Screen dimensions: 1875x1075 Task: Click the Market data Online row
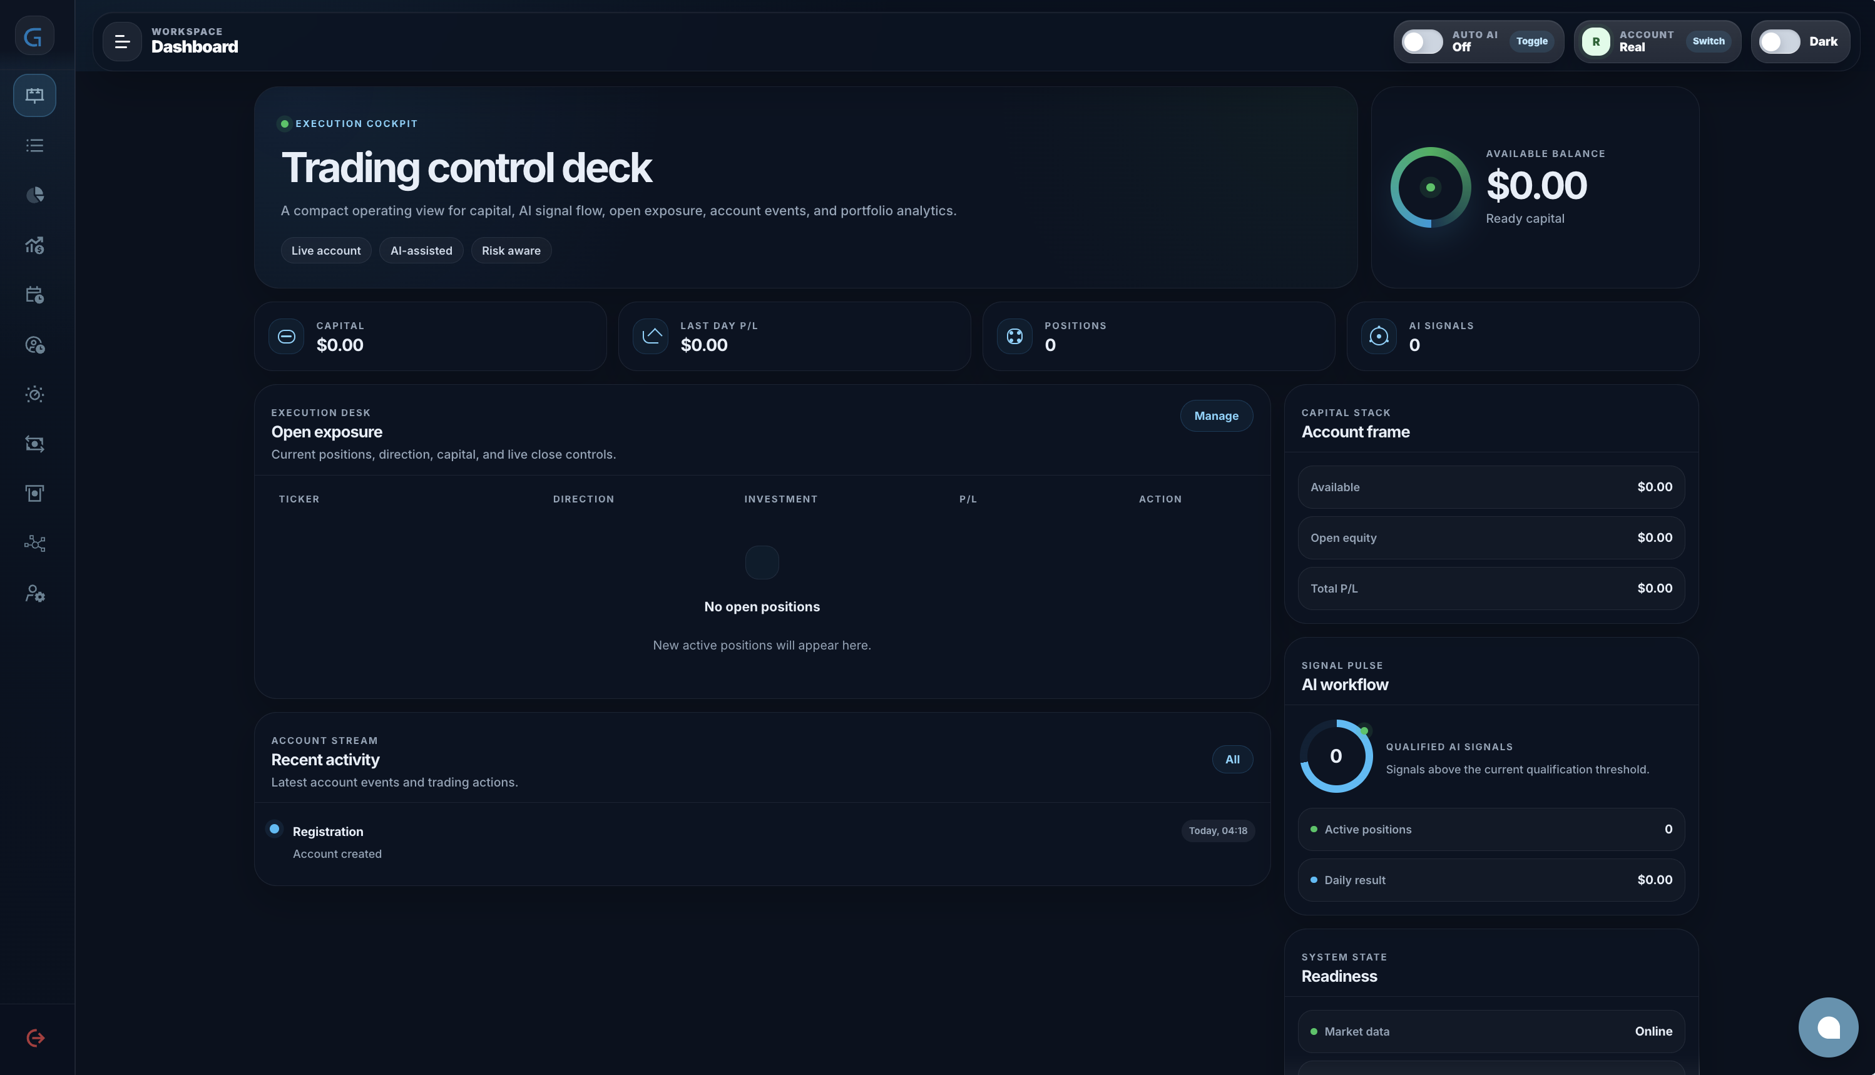tap(1491, 1031)
